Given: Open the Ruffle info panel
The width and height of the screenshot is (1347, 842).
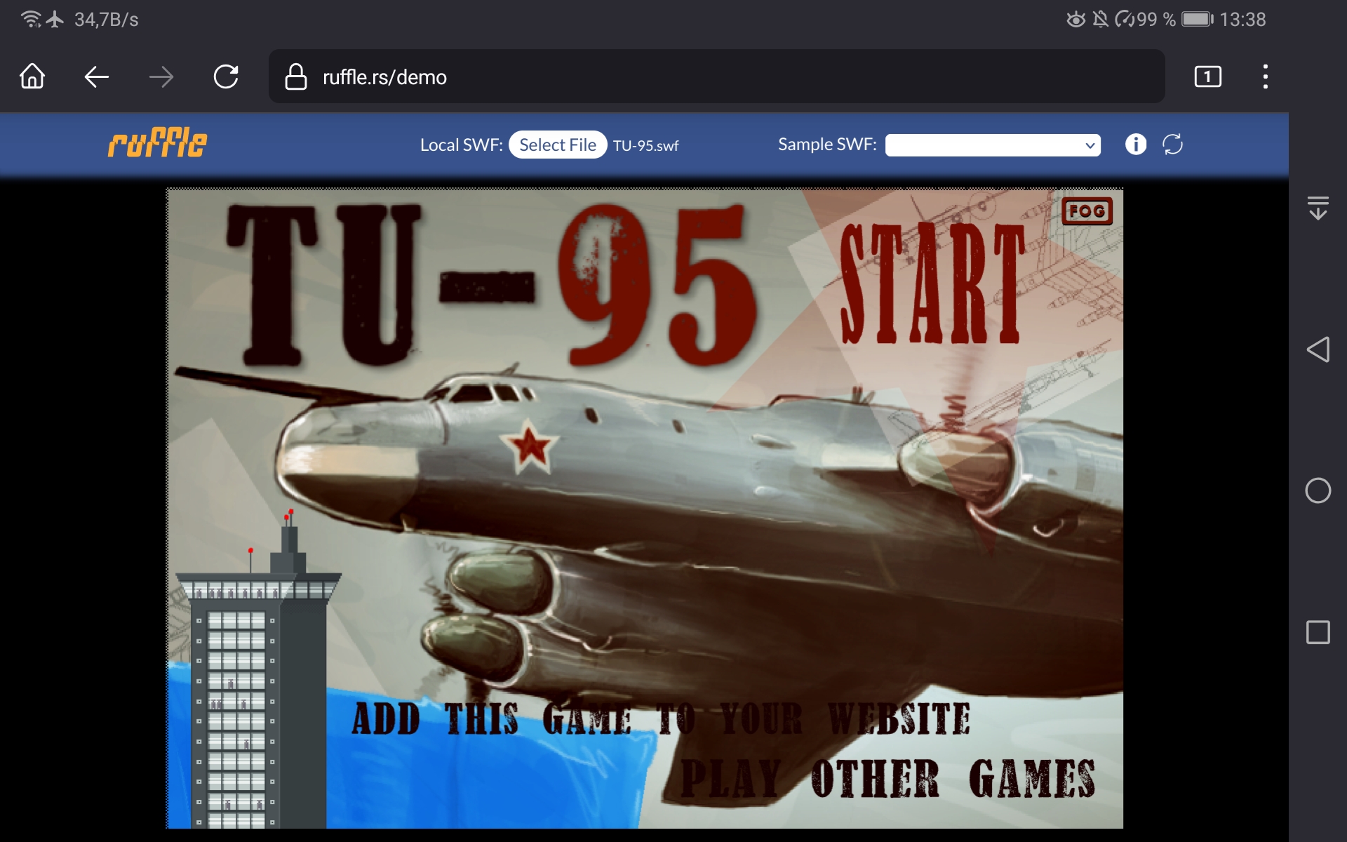Looking at the screenshot, I should coord(1135,144).
